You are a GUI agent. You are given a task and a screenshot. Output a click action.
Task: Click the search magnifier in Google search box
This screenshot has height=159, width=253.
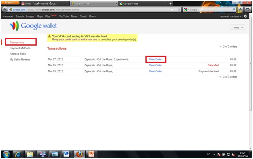click(234, 10)
